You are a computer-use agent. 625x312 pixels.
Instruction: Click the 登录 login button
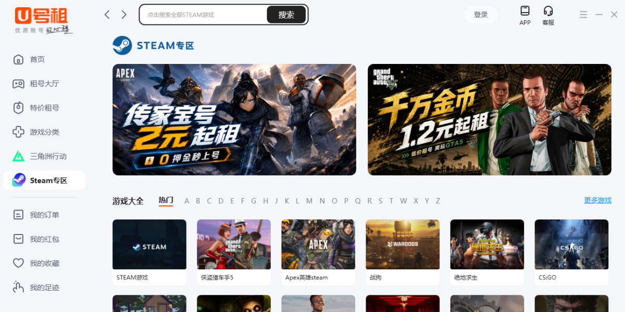[481, 15]
